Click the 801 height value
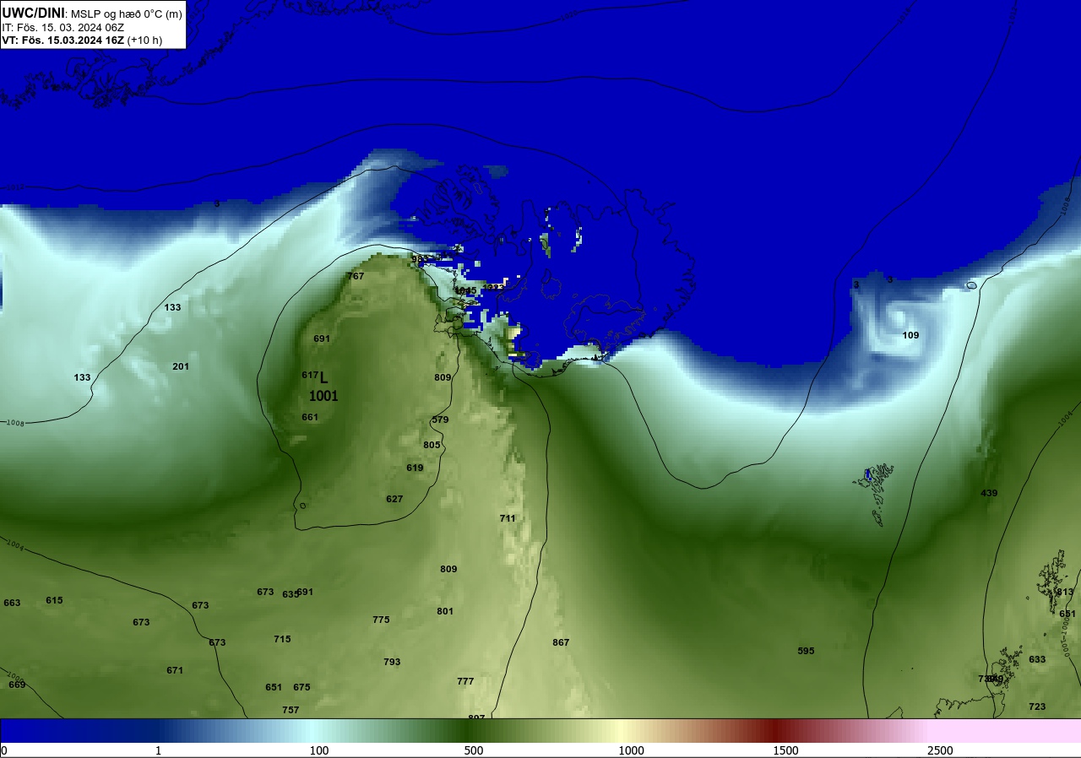 click(445, 611)
